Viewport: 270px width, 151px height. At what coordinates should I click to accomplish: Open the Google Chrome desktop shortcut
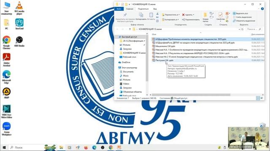pyautogui.click(x=7, y=42)
